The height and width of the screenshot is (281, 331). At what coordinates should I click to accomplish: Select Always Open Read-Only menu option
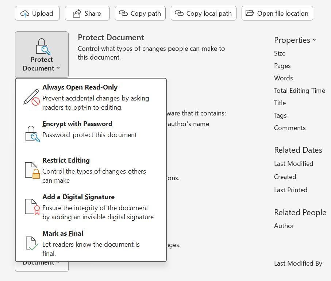coord(80,88)
